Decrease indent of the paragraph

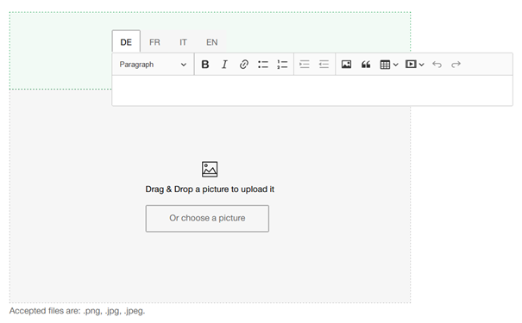point(324,64)
